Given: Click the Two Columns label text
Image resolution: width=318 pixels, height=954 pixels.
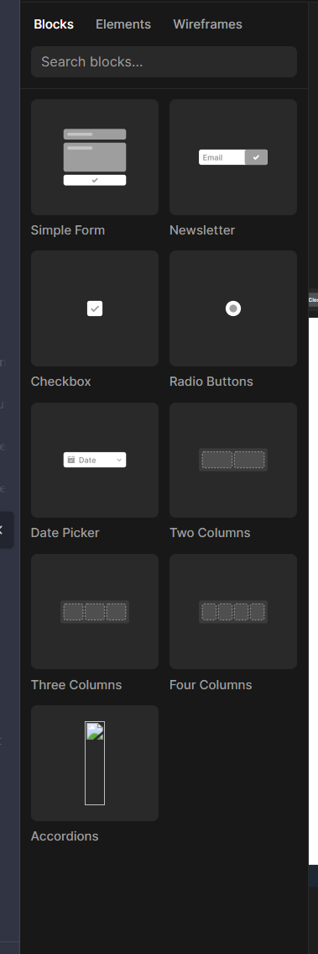Looking at the screenshot, I should click(x=210, y=533).
